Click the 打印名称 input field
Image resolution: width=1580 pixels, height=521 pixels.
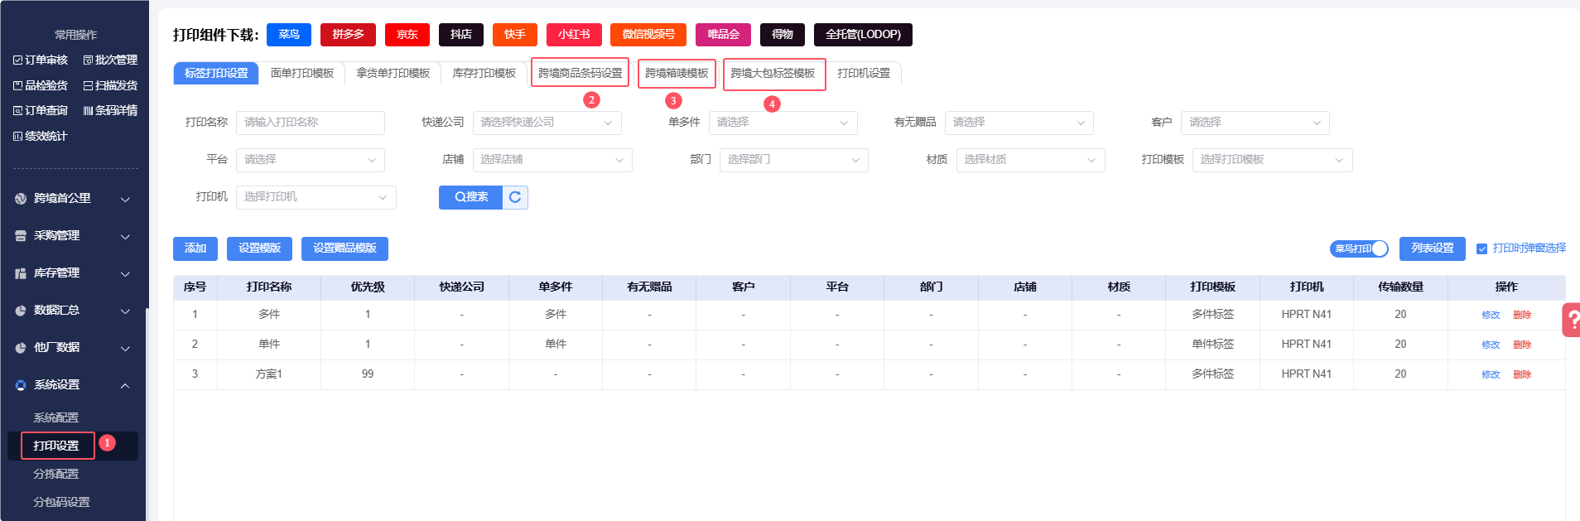pos(310,123)
